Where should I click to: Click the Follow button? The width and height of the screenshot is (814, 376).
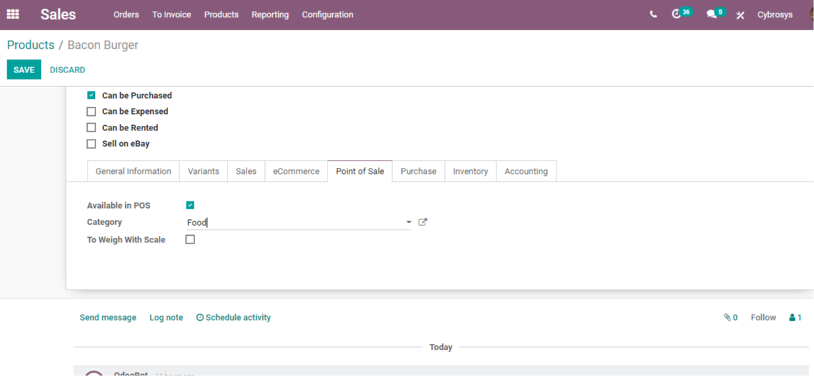763,317
